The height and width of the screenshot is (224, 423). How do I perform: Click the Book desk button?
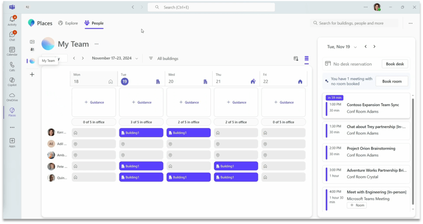(x=394, y=64)
